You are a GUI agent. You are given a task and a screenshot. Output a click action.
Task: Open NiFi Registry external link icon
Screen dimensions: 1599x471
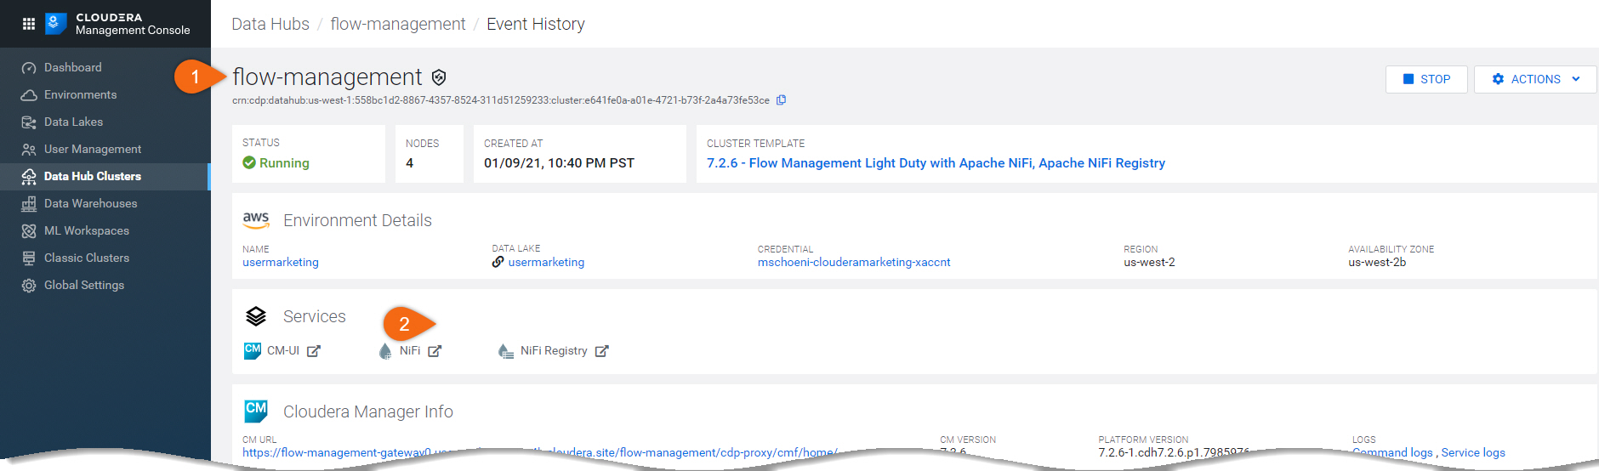[x=602, y=351]
